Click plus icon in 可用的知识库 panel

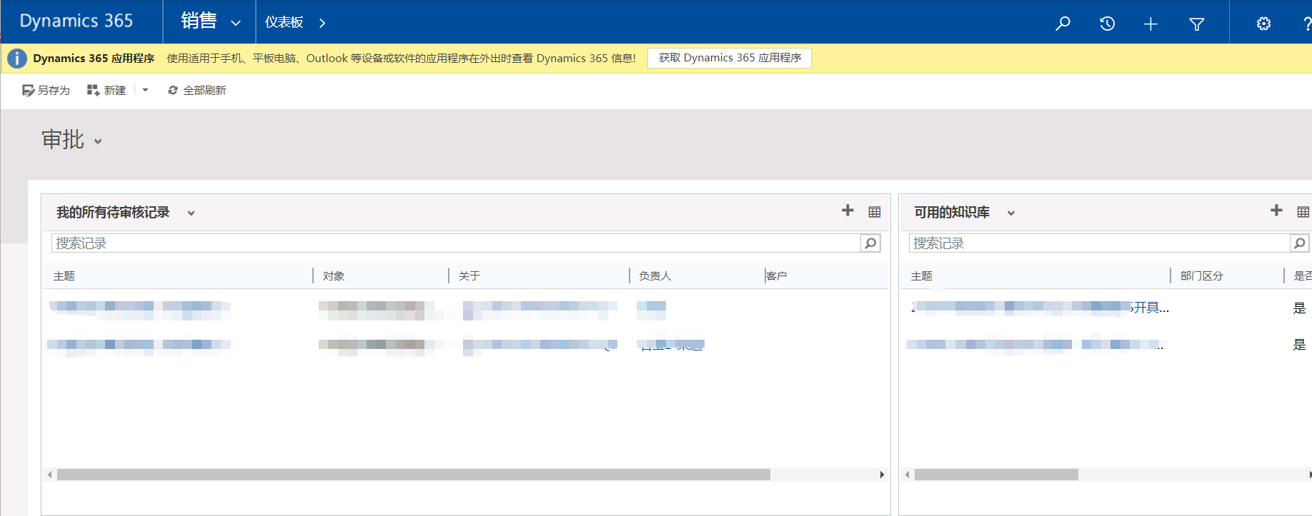click(1276, 211)
